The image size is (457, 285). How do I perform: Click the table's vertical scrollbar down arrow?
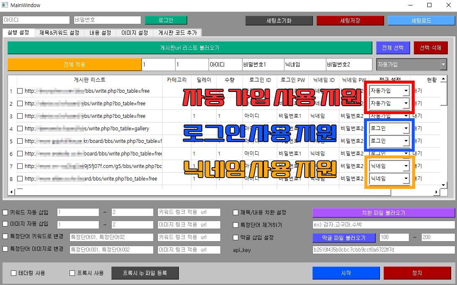pos(444,184)
